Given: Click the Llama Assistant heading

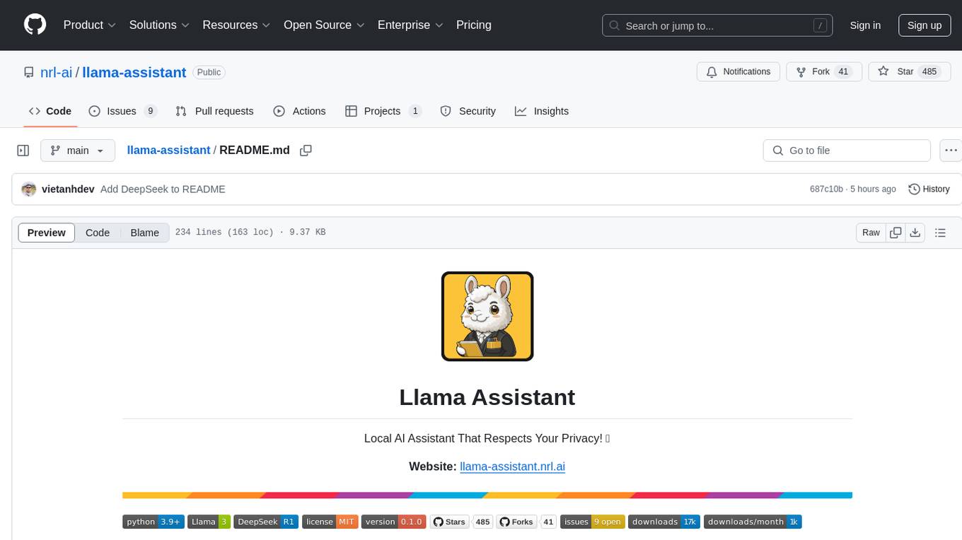Looking at the screenshot, I should tap(487, 397).
